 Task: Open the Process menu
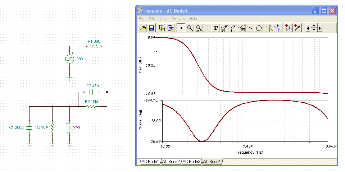(178, 19)
